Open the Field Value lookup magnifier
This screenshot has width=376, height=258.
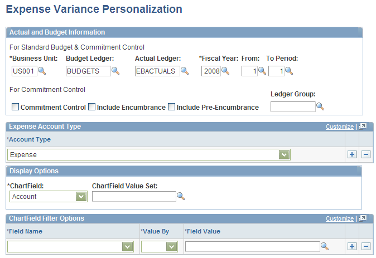pos(325,246)
